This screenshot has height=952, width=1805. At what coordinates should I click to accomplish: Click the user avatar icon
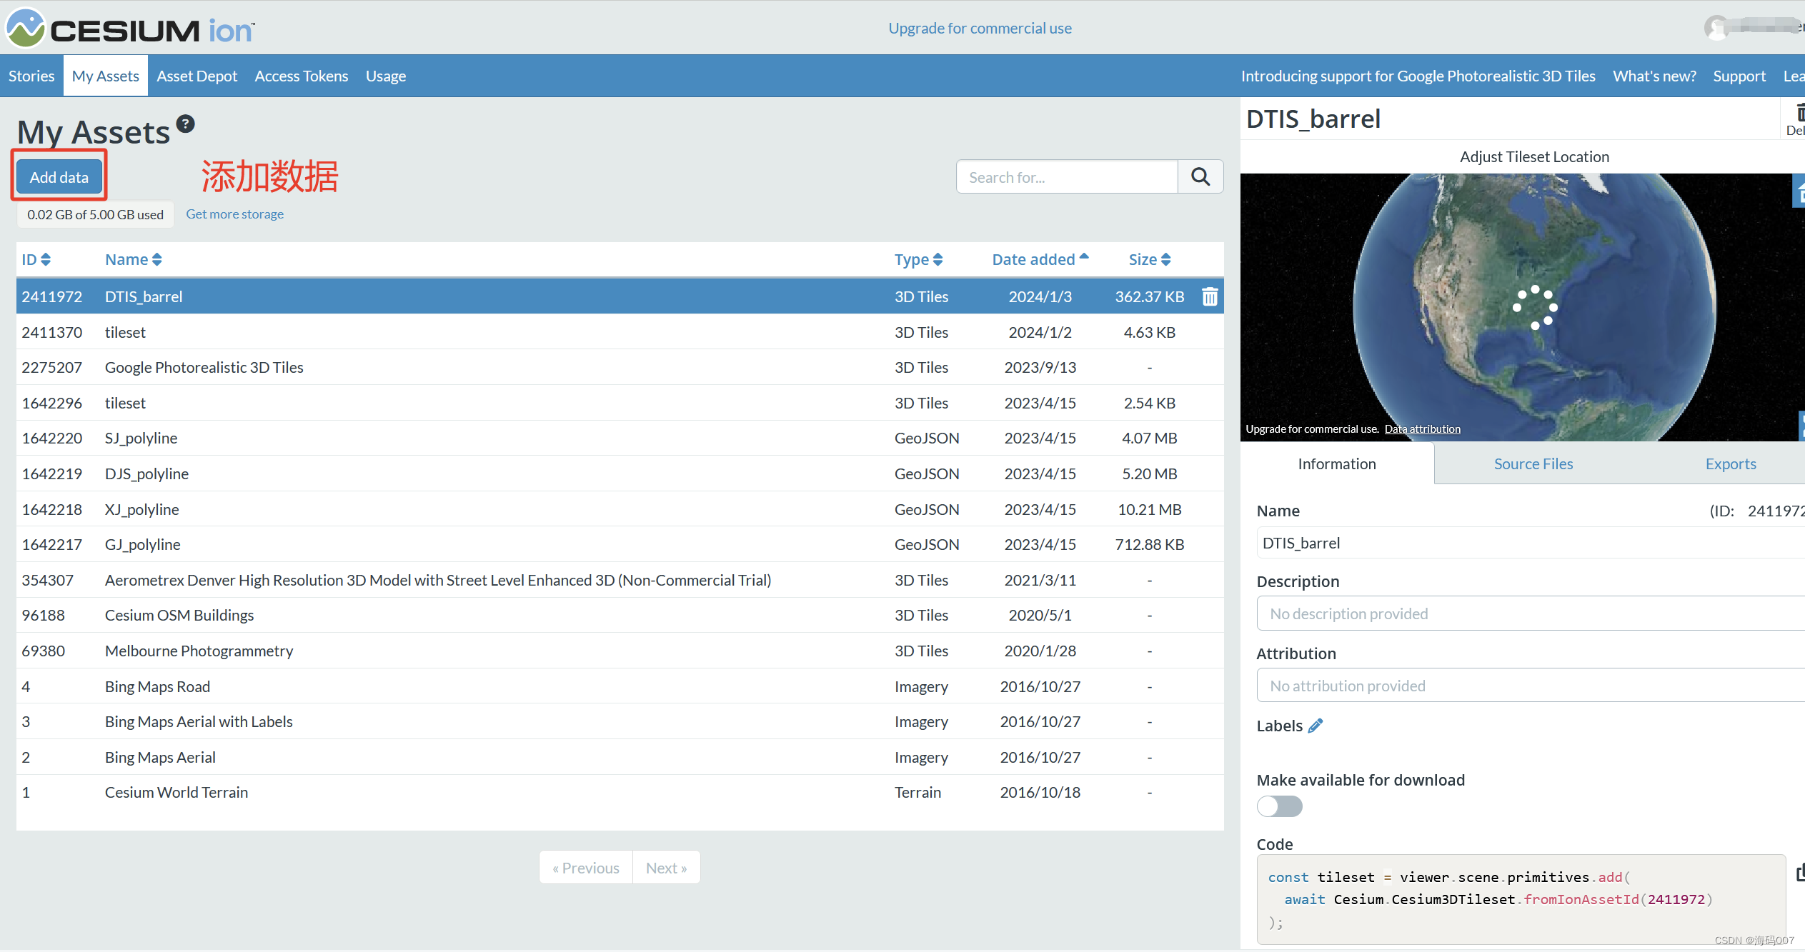[x=1716, y=28]
